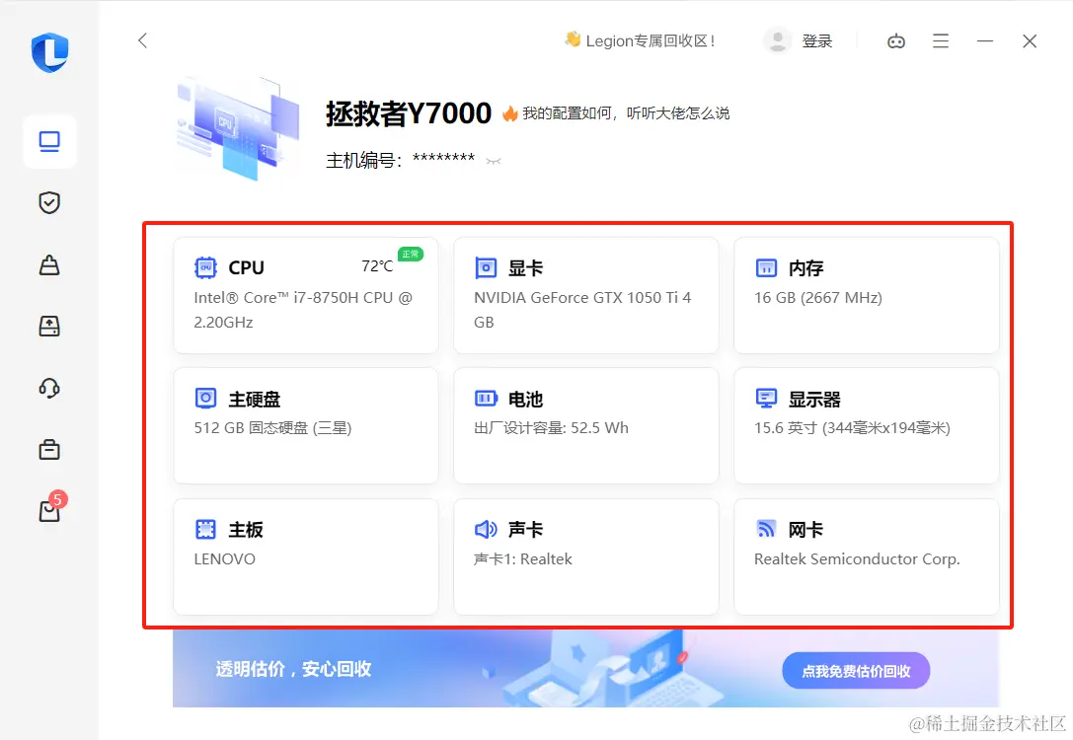This screenshot has width=1073, height=740.
Task: Click the 电池 card heading
Action: click(x=525, y=399)
